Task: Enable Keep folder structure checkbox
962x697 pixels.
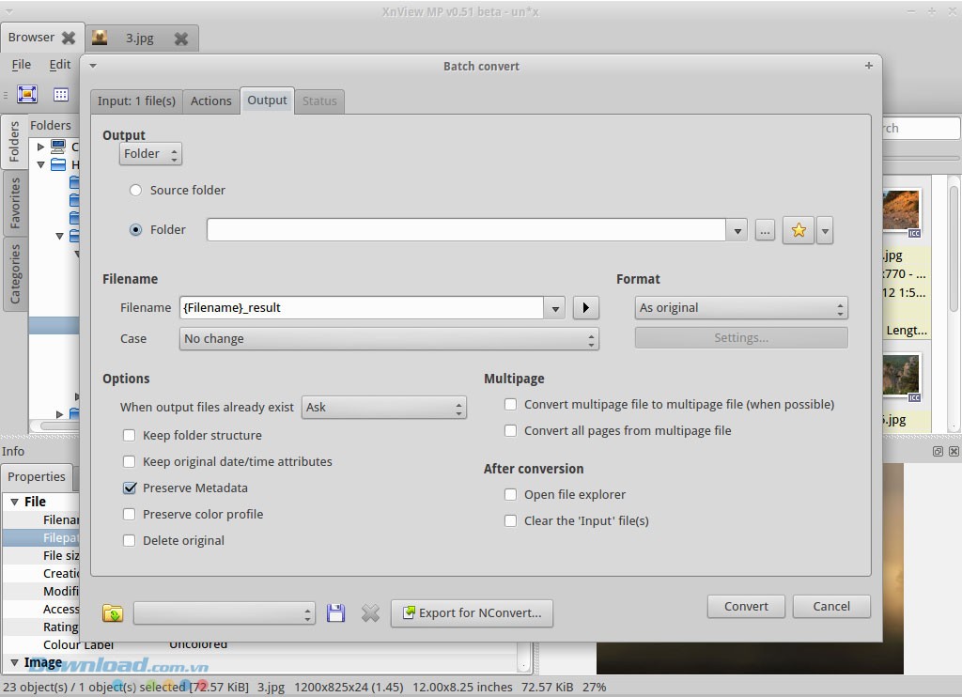Action: pyautogui.click(x=130, y=436)
